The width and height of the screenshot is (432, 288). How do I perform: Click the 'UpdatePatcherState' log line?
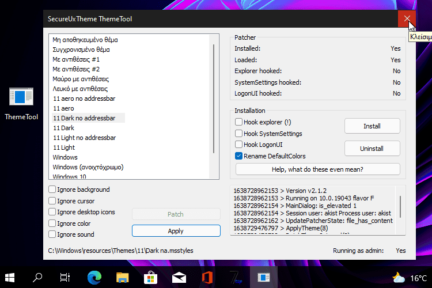313,221
